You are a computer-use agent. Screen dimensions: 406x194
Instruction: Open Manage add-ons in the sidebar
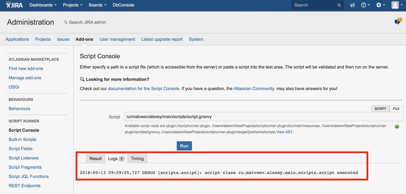(x=25, y=78)
